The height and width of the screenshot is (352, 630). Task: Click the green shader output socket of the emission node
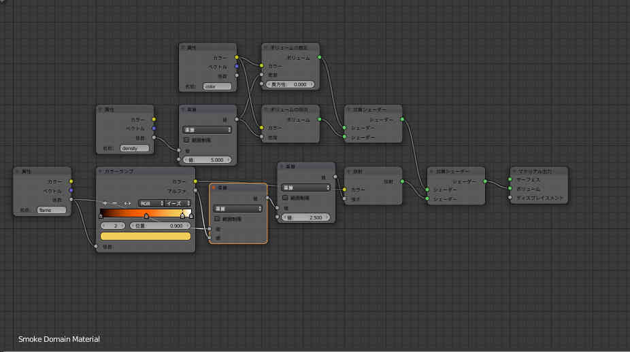click(402, 181)
